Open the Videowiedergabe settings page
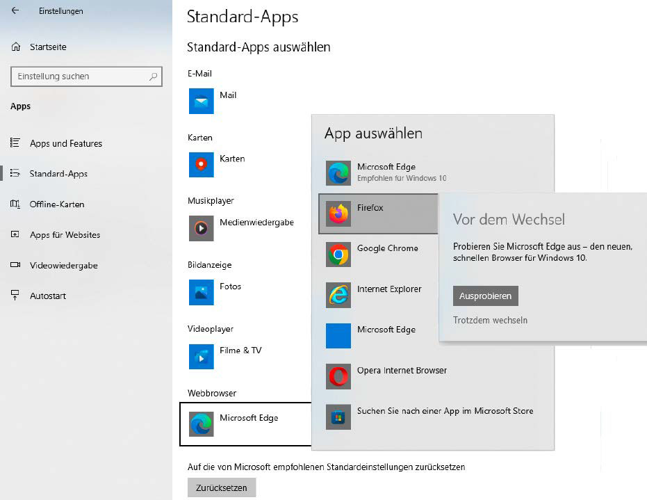The image size is (647, 500). (64, 266)
